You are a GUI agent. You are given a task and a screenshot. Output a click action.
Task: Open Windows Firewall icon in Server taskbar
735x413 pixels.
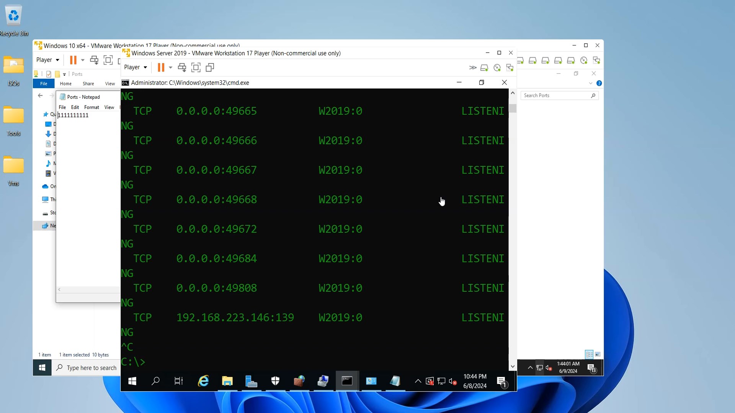click(299, 381)
